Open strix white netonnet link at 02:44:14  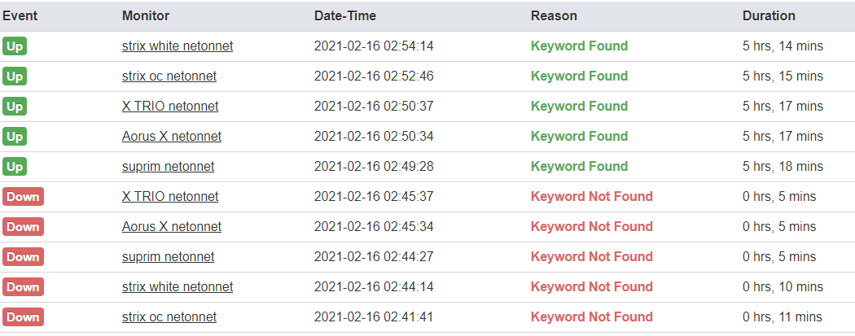(x=178, y=286)
